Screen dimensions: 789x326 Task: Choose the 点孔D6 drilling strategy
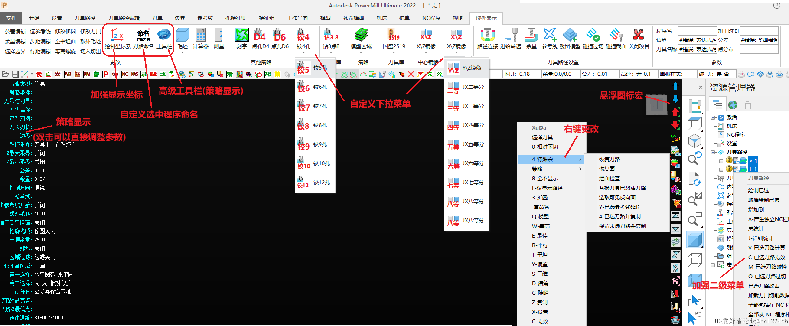[x=280, y=39]
